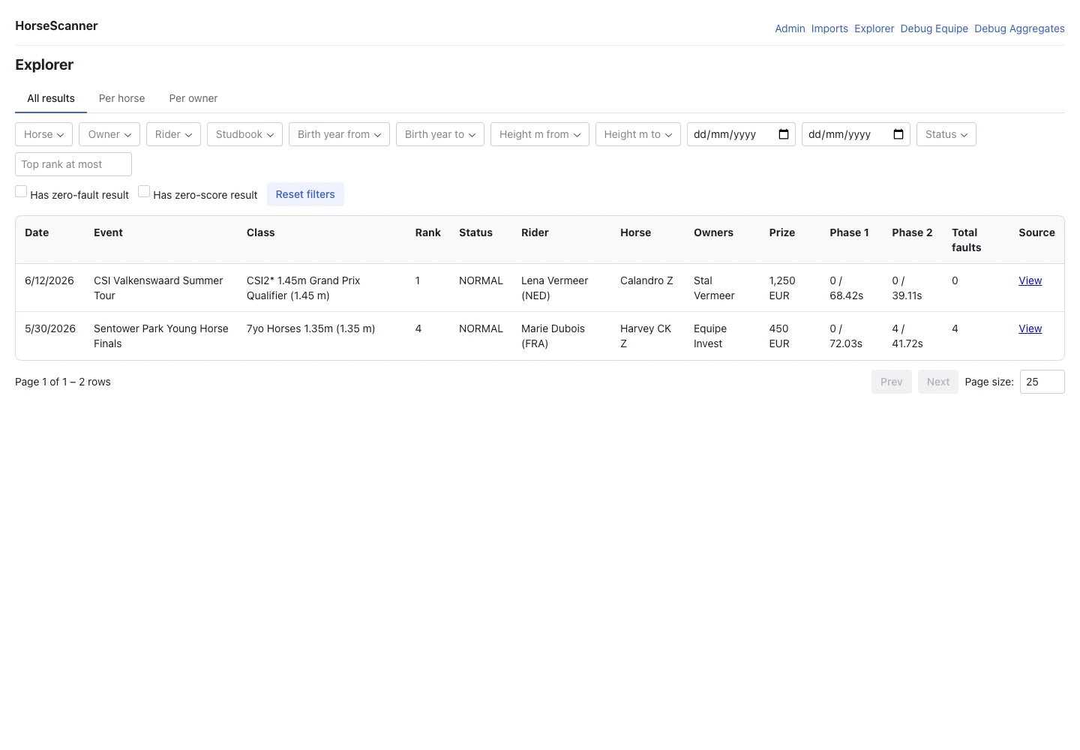Switch to the All results tab

(x=51, y=98)
